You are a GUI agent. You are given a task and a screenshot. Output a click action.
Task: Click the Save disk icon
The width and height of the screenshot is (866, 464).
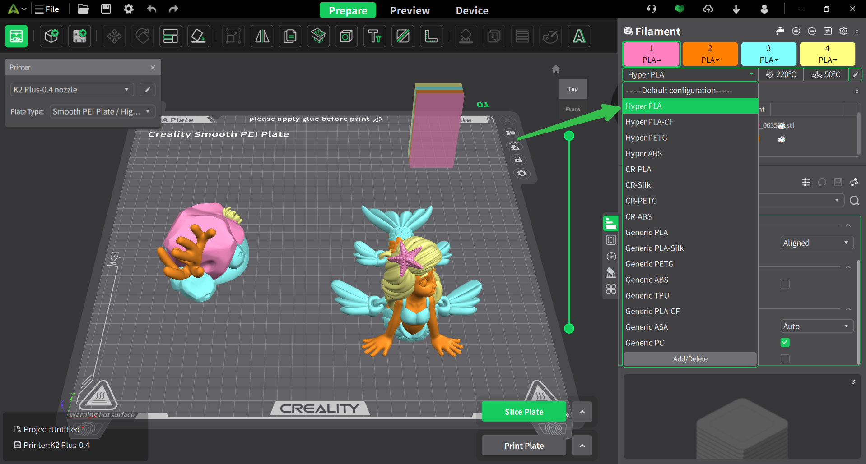click(x=106, y=9)
